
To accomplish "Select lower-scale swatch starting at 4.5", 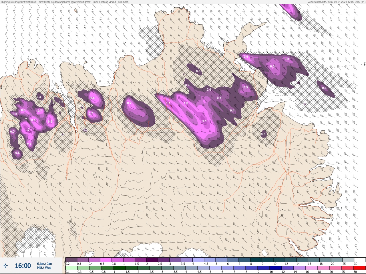I will [203, 268].
